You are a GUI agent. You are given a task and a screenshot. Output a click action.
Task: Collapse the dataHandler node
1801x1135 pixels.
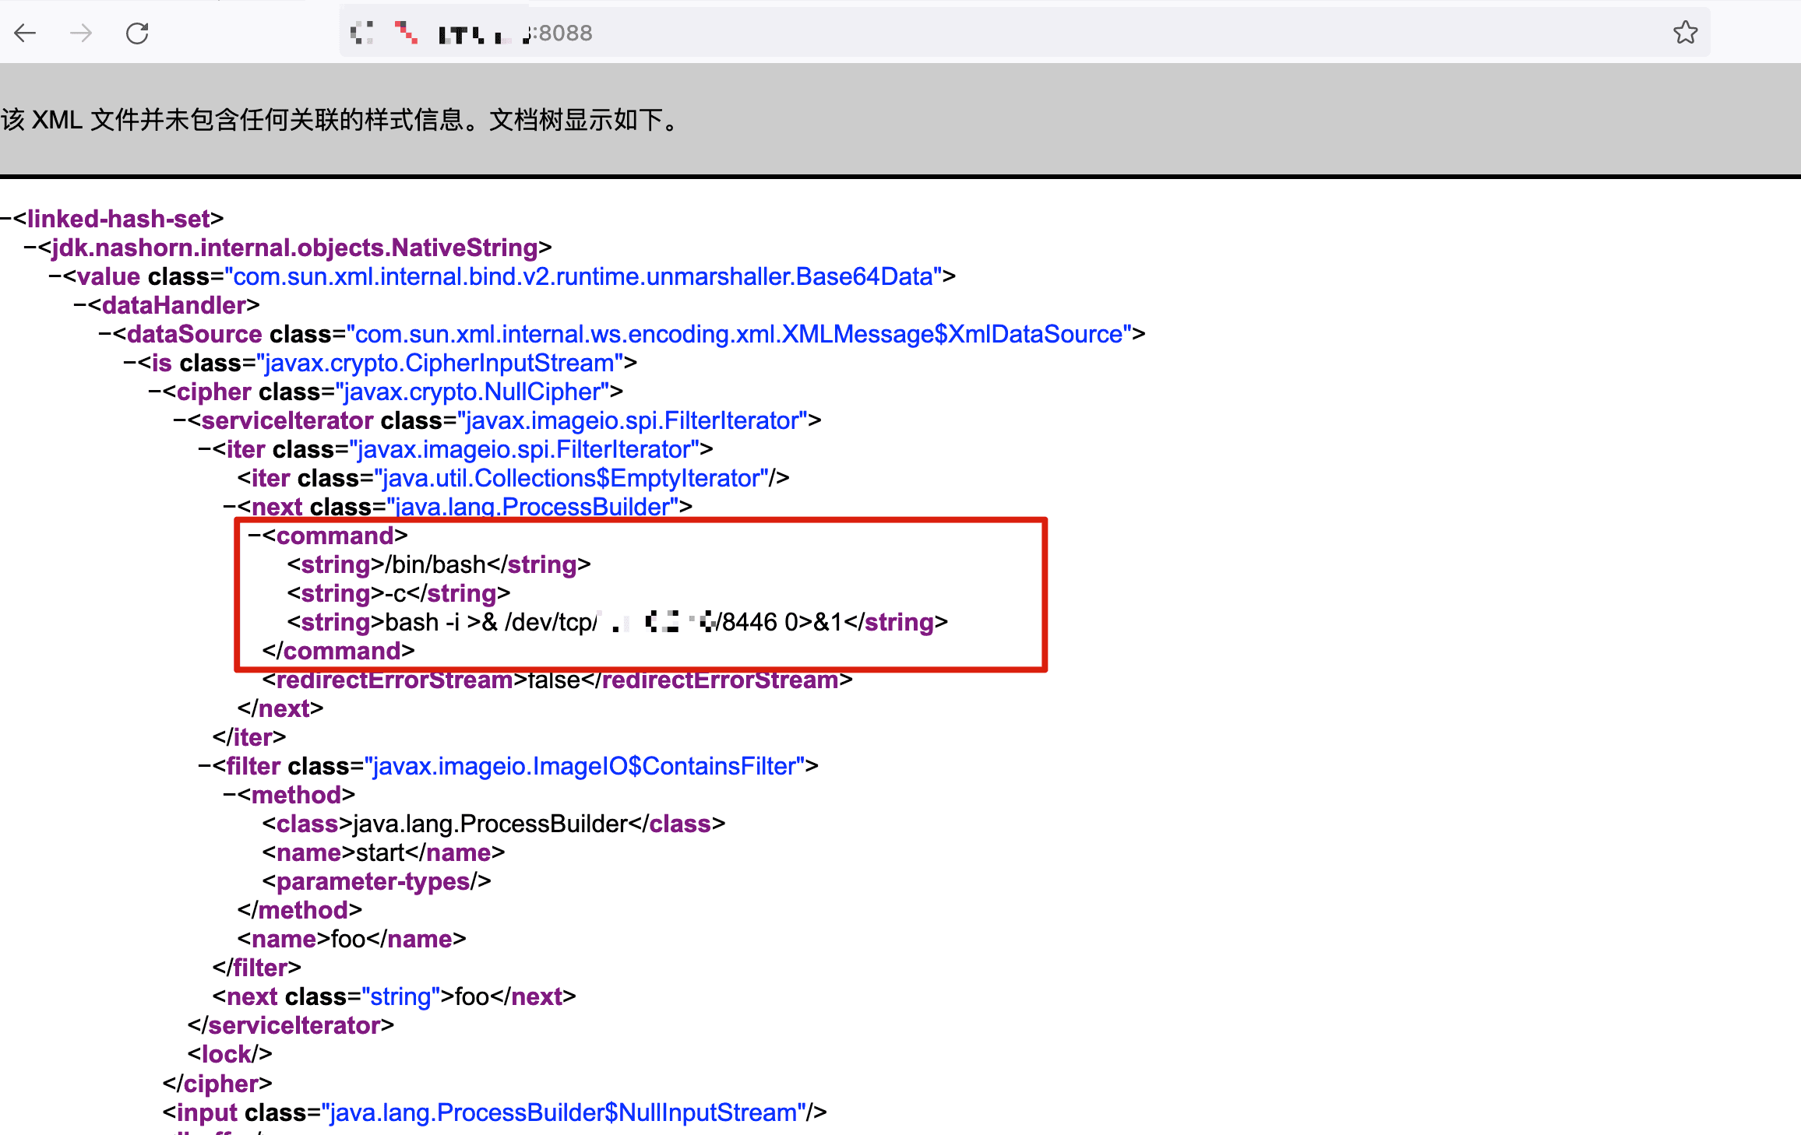(80, 305)
